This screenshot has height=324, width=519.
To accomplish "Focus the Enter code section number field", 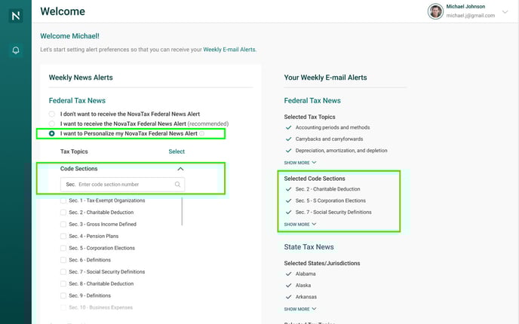I will pos(122,185).
